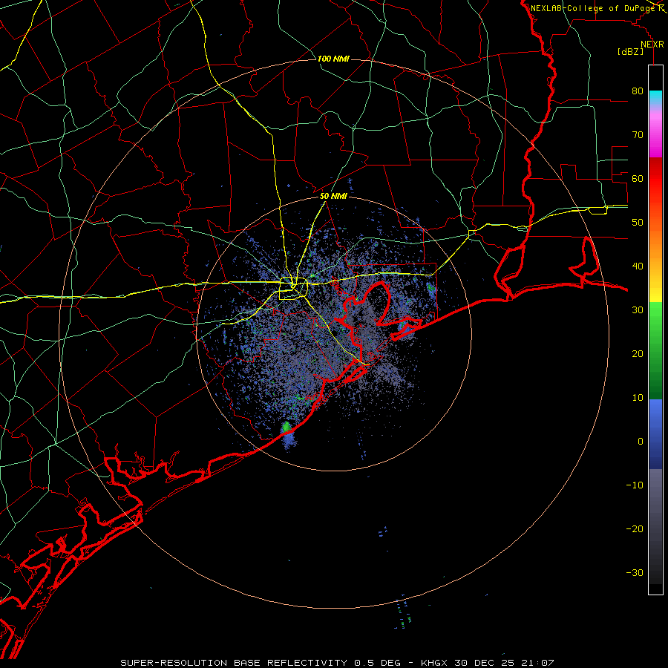This screenshot has height=668, width=668.
Task: Click the 80 value on dBZ scale
Action: 638,91
